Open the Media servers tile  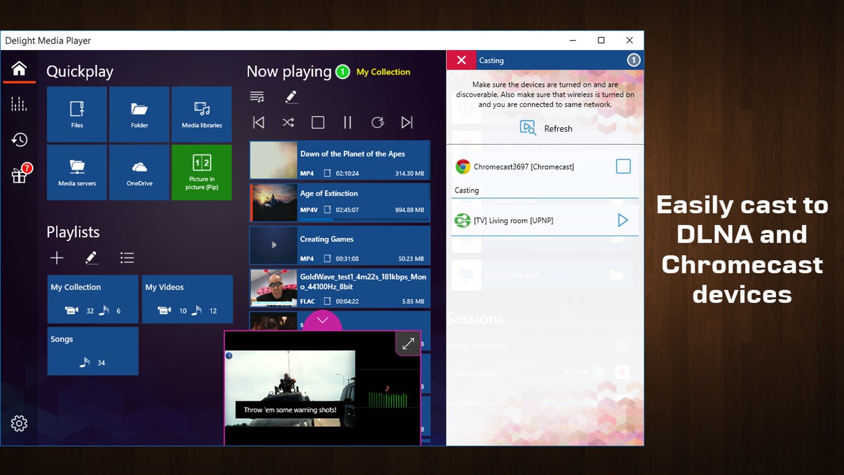77,172
